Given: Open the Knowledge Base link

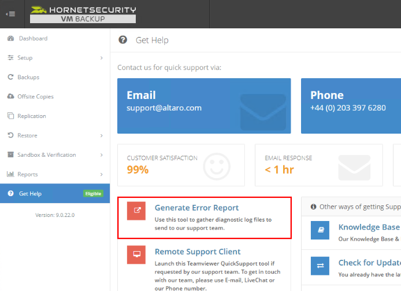Looking at the screenshot, I should point(369,227).
